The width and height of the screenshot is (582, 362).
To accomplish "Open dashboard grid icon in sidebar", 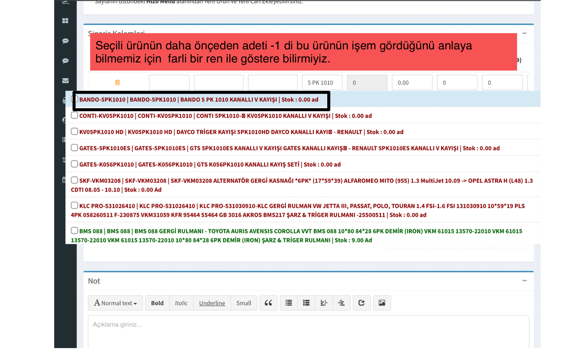I will tap(65, 21).
